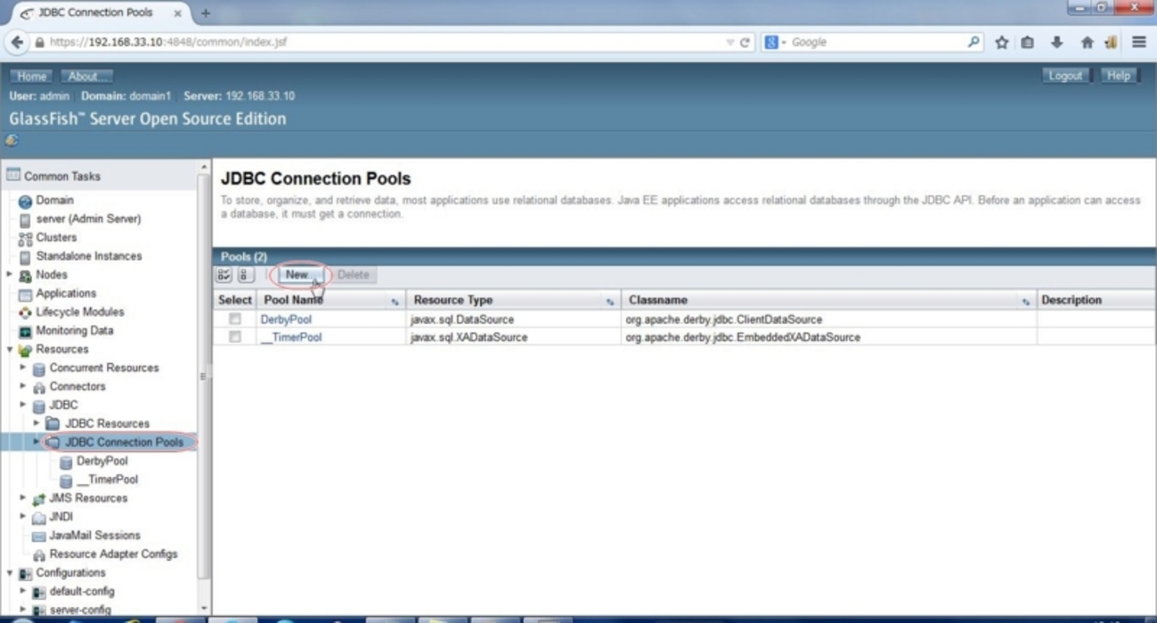Image resolution: width=1157 pixels, height=623 pixels.
Task: Collapse the Resources tree node
Action: tap(10, 350)
